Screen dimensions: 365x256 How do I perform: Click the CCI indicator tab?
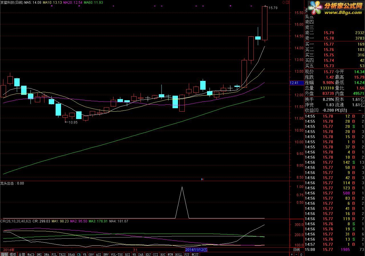pos(156,254)
